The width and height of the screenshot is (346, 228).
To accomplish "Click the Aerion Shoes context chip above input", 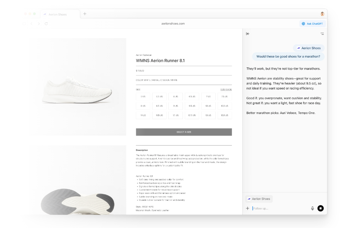I will (259, 199).
